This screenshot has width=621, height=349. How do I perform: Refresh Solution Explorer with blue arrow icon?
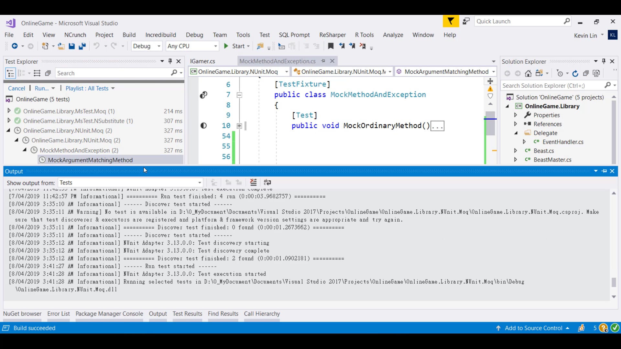(x=575, y=73)
